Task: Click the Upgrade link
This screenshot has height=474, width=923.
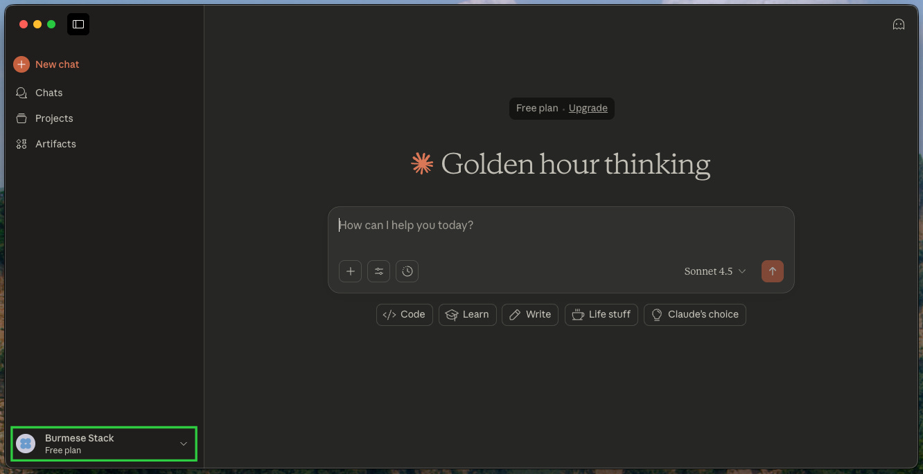Action: [588, 108]
